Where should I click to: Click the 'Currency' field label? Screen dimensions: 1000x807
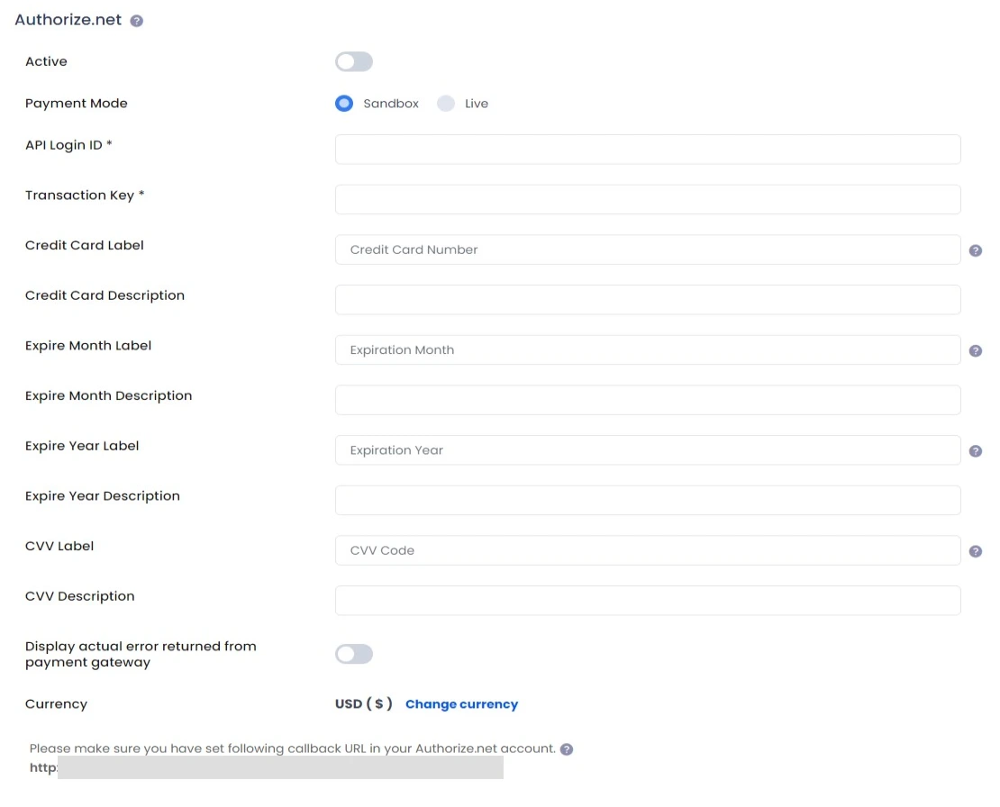coord(56,703)
